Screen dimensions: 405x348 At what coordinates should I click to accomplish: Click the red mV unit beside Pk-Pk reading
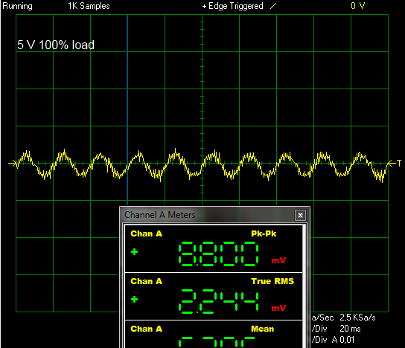[278, 260]
